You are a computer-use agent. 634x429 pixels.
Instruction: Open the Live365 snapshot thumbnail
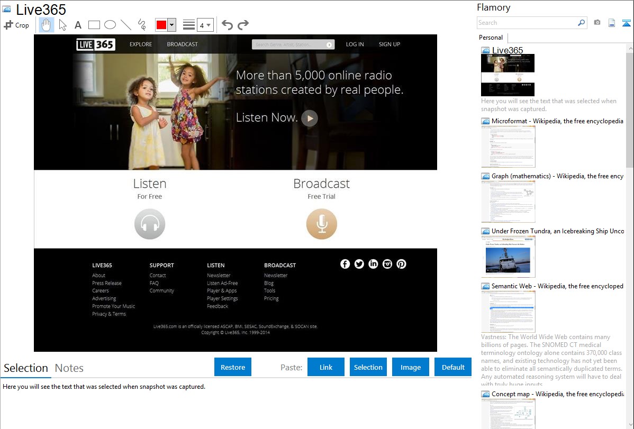pos(508,75)
